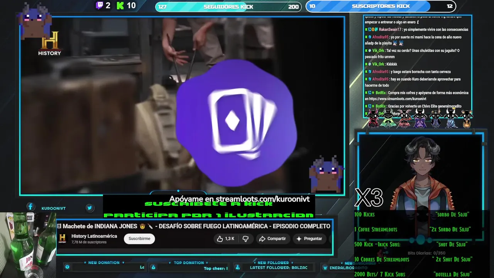
Task: Click the New Subscriber crown icon
Action: [x=325, y=267]
